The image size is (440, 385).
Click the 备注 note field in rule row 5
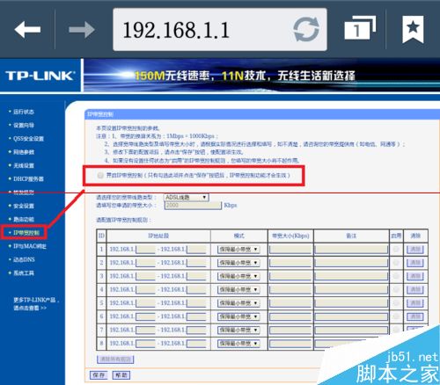coord(351,303)
